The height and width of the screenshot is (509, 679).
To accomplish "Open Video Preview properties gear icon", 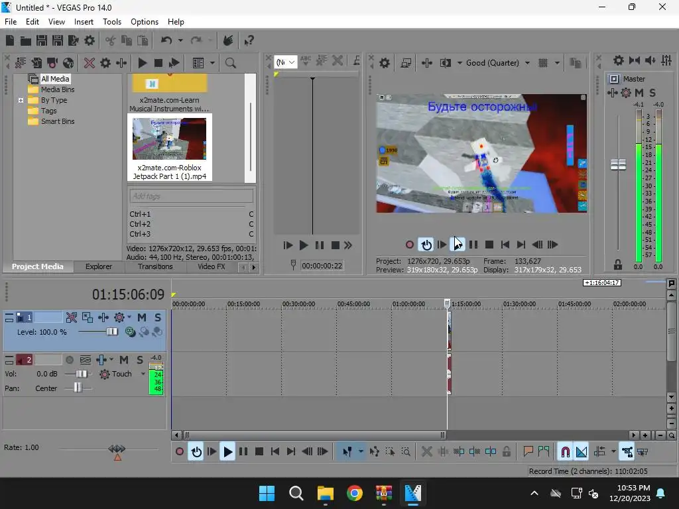I will [385, 63].
